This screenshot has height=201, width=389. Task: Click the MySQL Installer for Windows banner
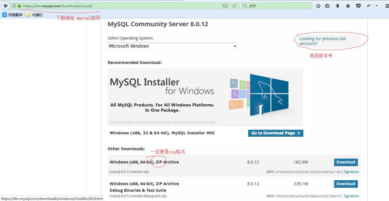click(x=205, y=97)
